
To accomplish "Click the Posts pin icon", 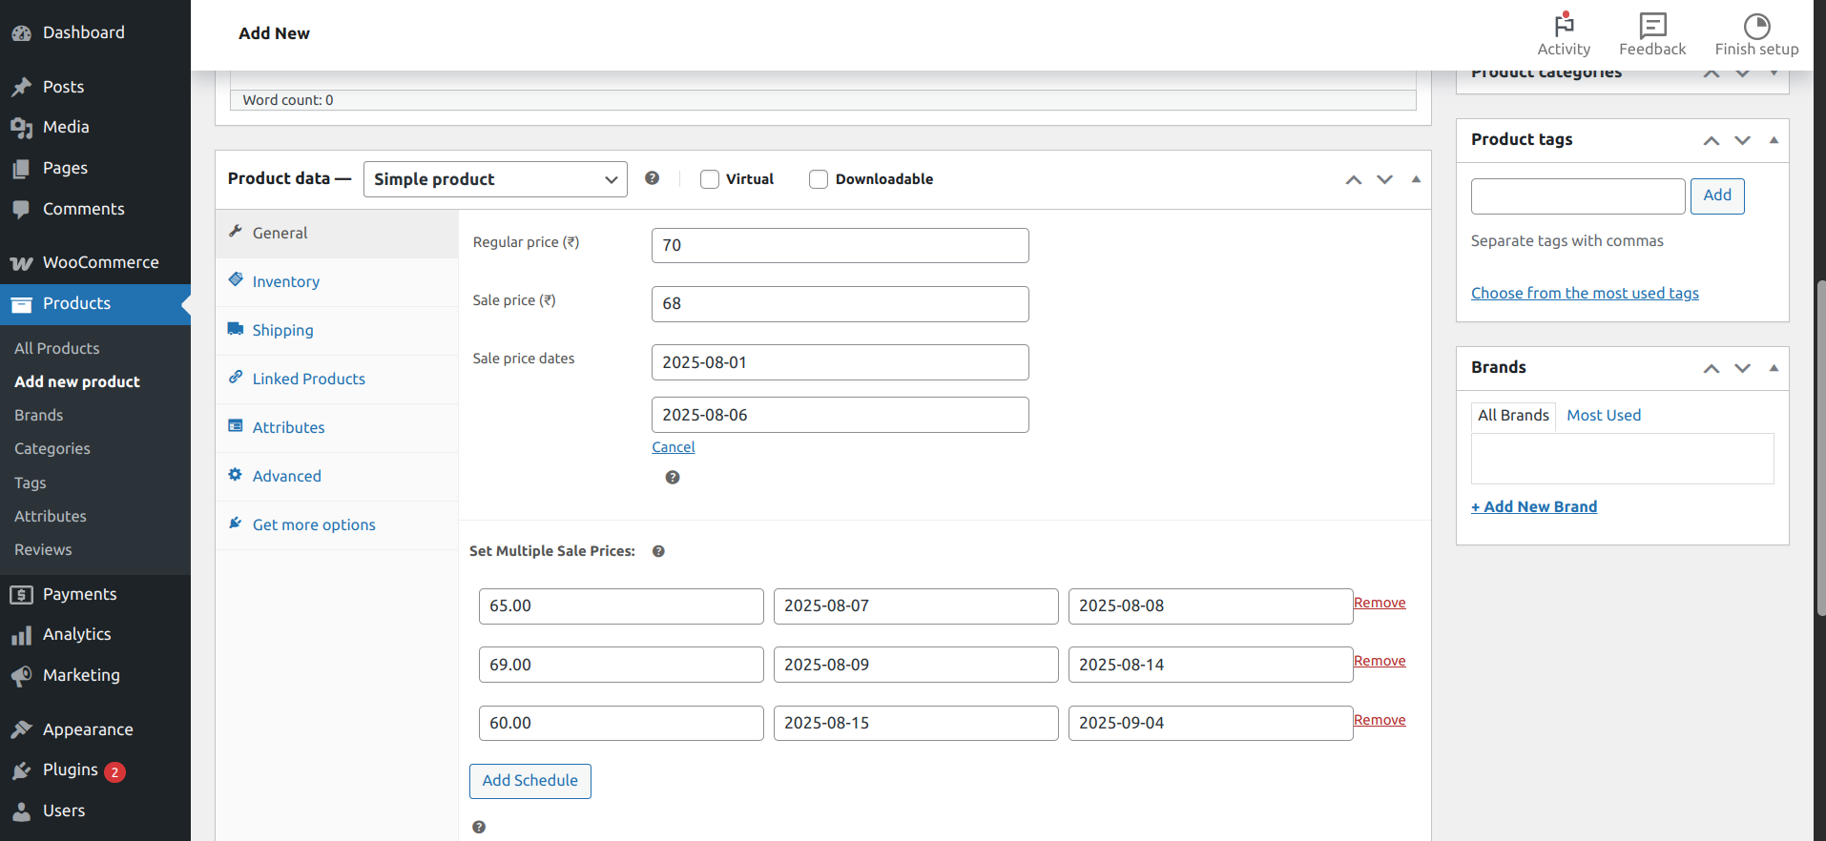I will click(22, 87).
